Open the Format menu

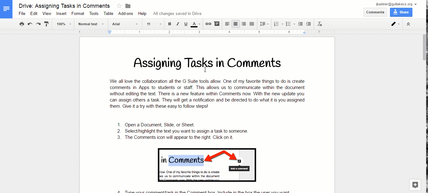click(x=78, y=13)
